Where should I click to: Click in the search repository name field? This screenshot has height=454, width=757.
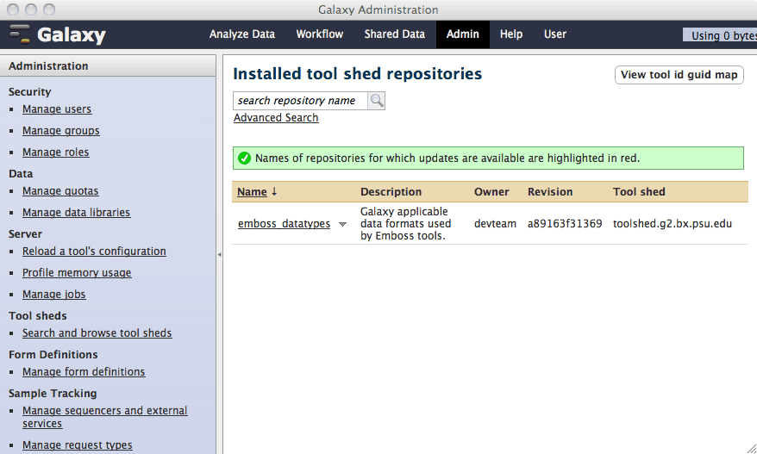[x=300, y=101]
